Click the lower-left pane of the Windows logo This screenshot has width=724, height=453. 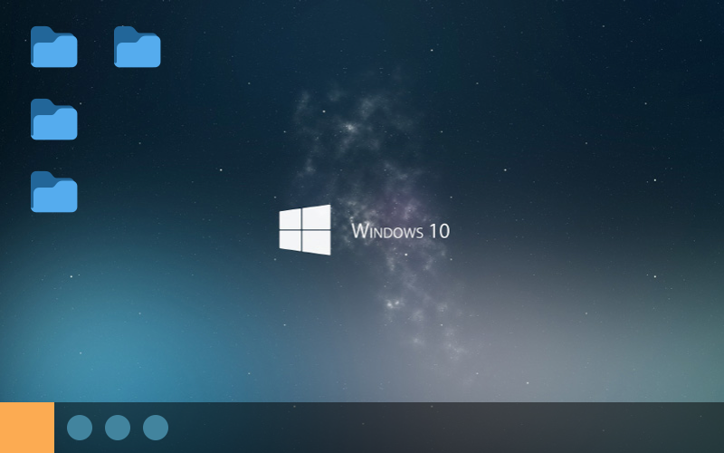click(291, 241)
